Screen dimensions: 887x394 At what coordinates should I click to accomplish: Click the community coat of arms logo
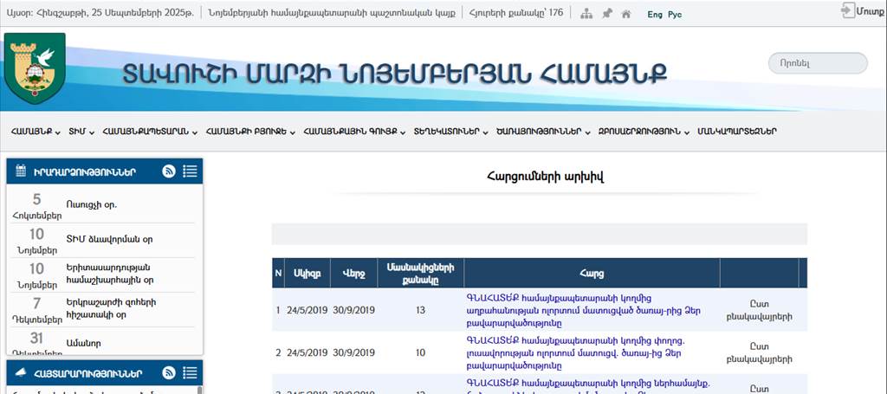pyautogui.click(x=35, y=68)
